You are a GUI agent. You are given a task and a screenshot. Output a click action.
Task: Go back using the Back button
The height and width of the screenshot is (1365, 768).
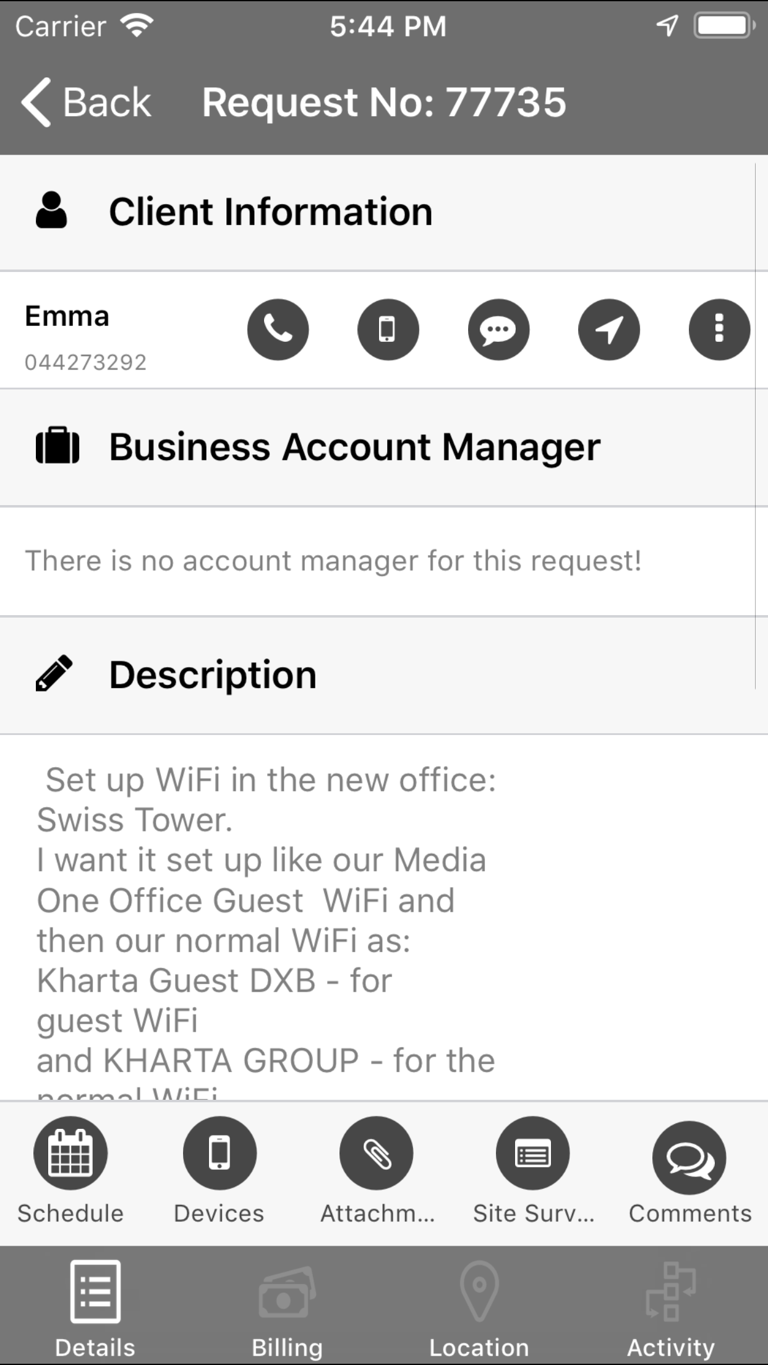point(87,102)
